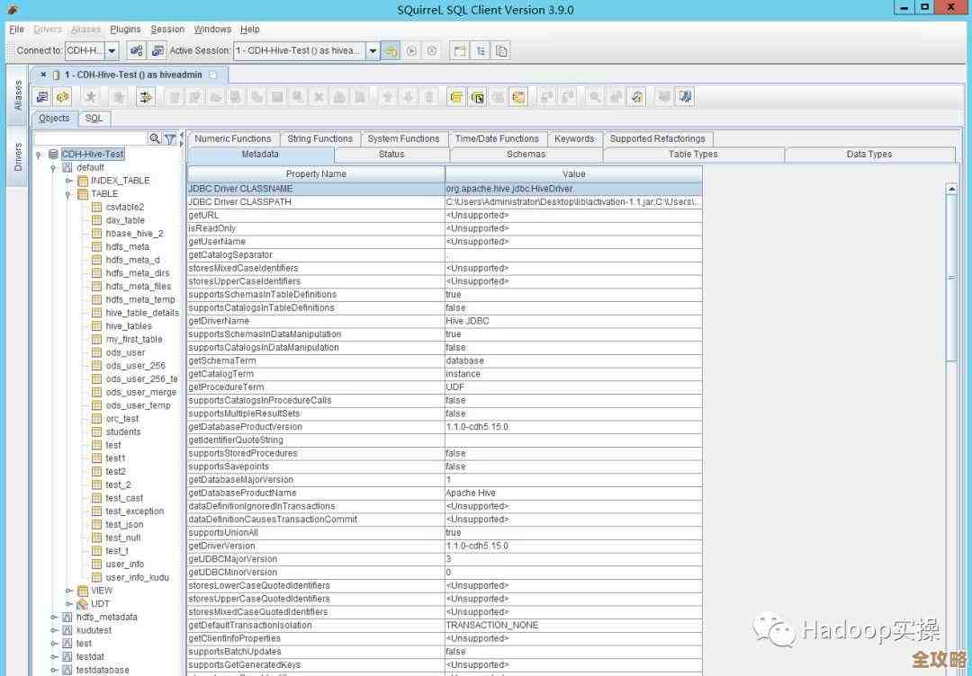Expand the hdfs_metadata schema node
972x676 pixels.
click(54, 618)
